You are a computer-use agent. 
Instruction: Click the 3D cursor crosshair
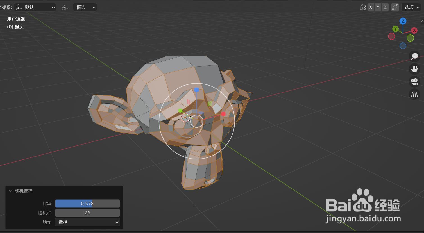185,118
